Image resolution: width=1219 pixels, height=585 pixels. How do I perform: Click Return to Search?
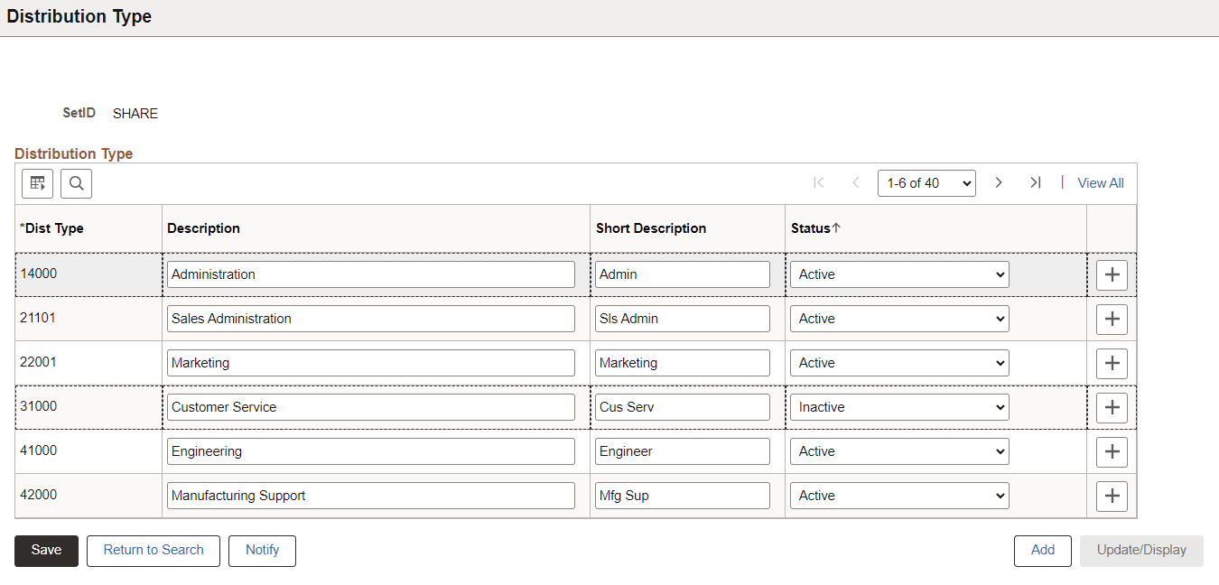tap(153, 551)
